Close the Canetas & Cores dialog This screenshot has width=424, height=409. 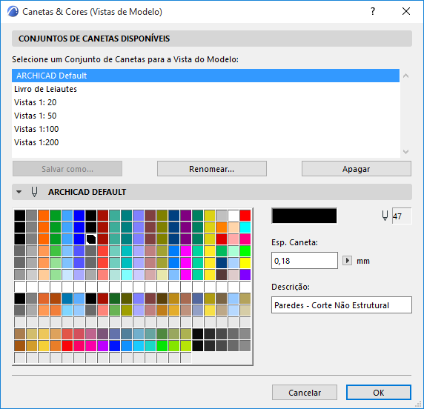(x=406, y=11)
